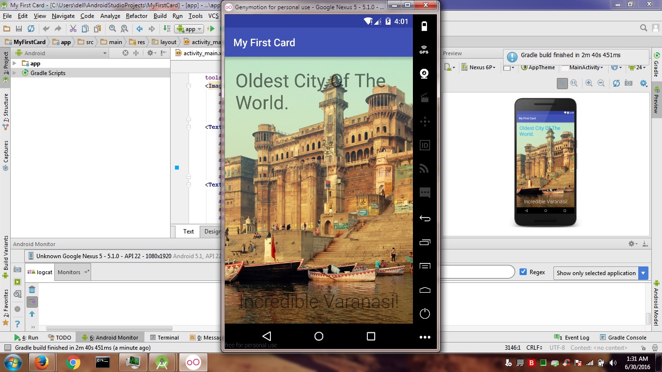Click the Preview Zoom In icon
This screenshot has height=372, width=662.
589,83
